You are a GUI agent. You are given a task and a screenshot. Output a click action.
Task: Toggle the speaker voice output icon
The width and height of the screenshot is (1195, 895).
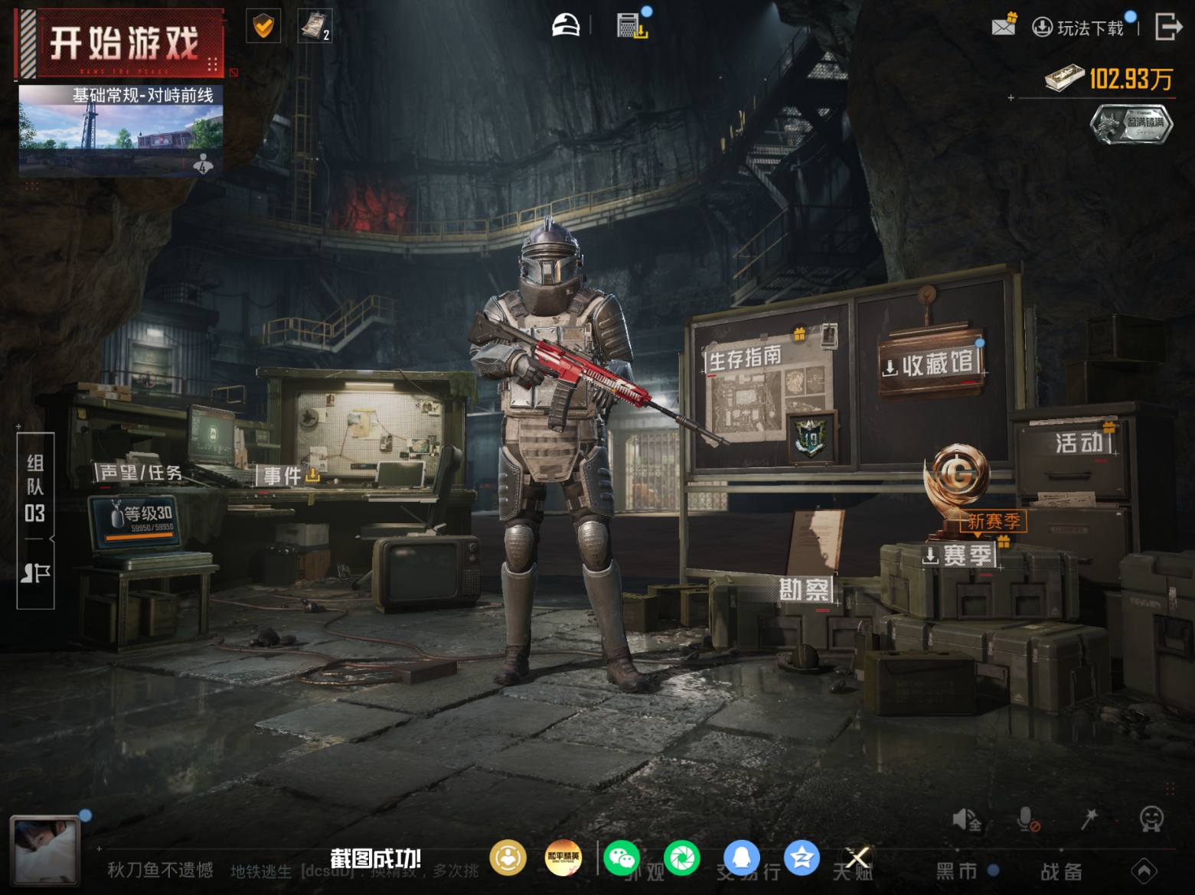click(x=966, y=820)
